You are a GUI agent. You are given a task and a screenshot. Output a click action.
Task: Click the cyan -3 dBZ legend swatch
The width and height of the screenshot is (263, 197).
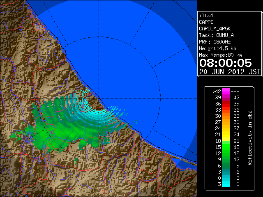coord(226,184)
